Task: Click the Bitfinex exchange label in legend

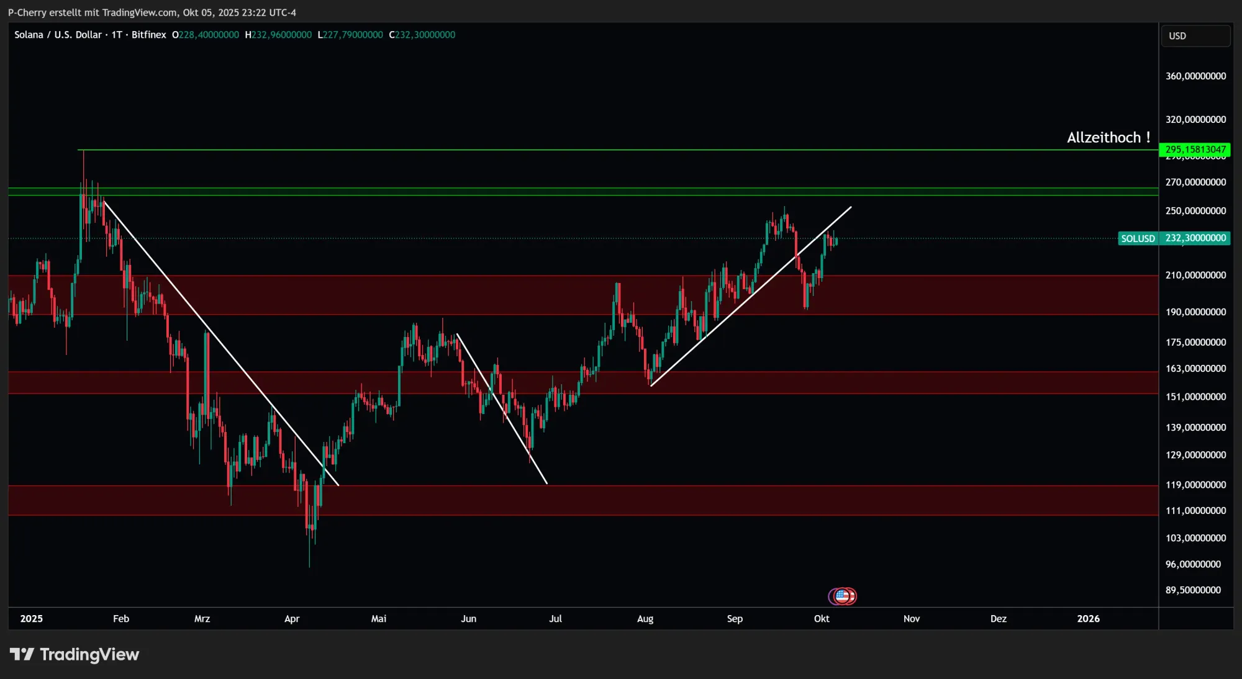Action: click(x=148, y=35)
